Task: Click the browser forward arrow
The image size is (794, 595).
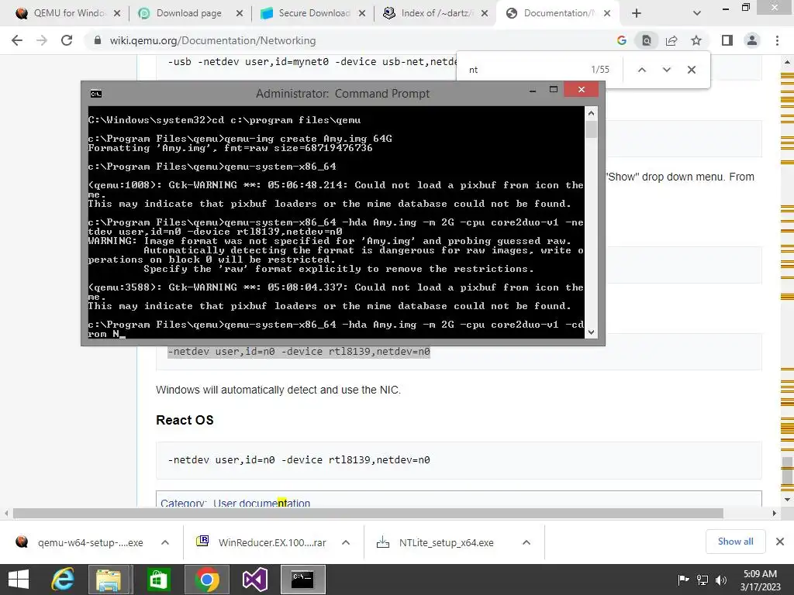Action: click(42, 40)
